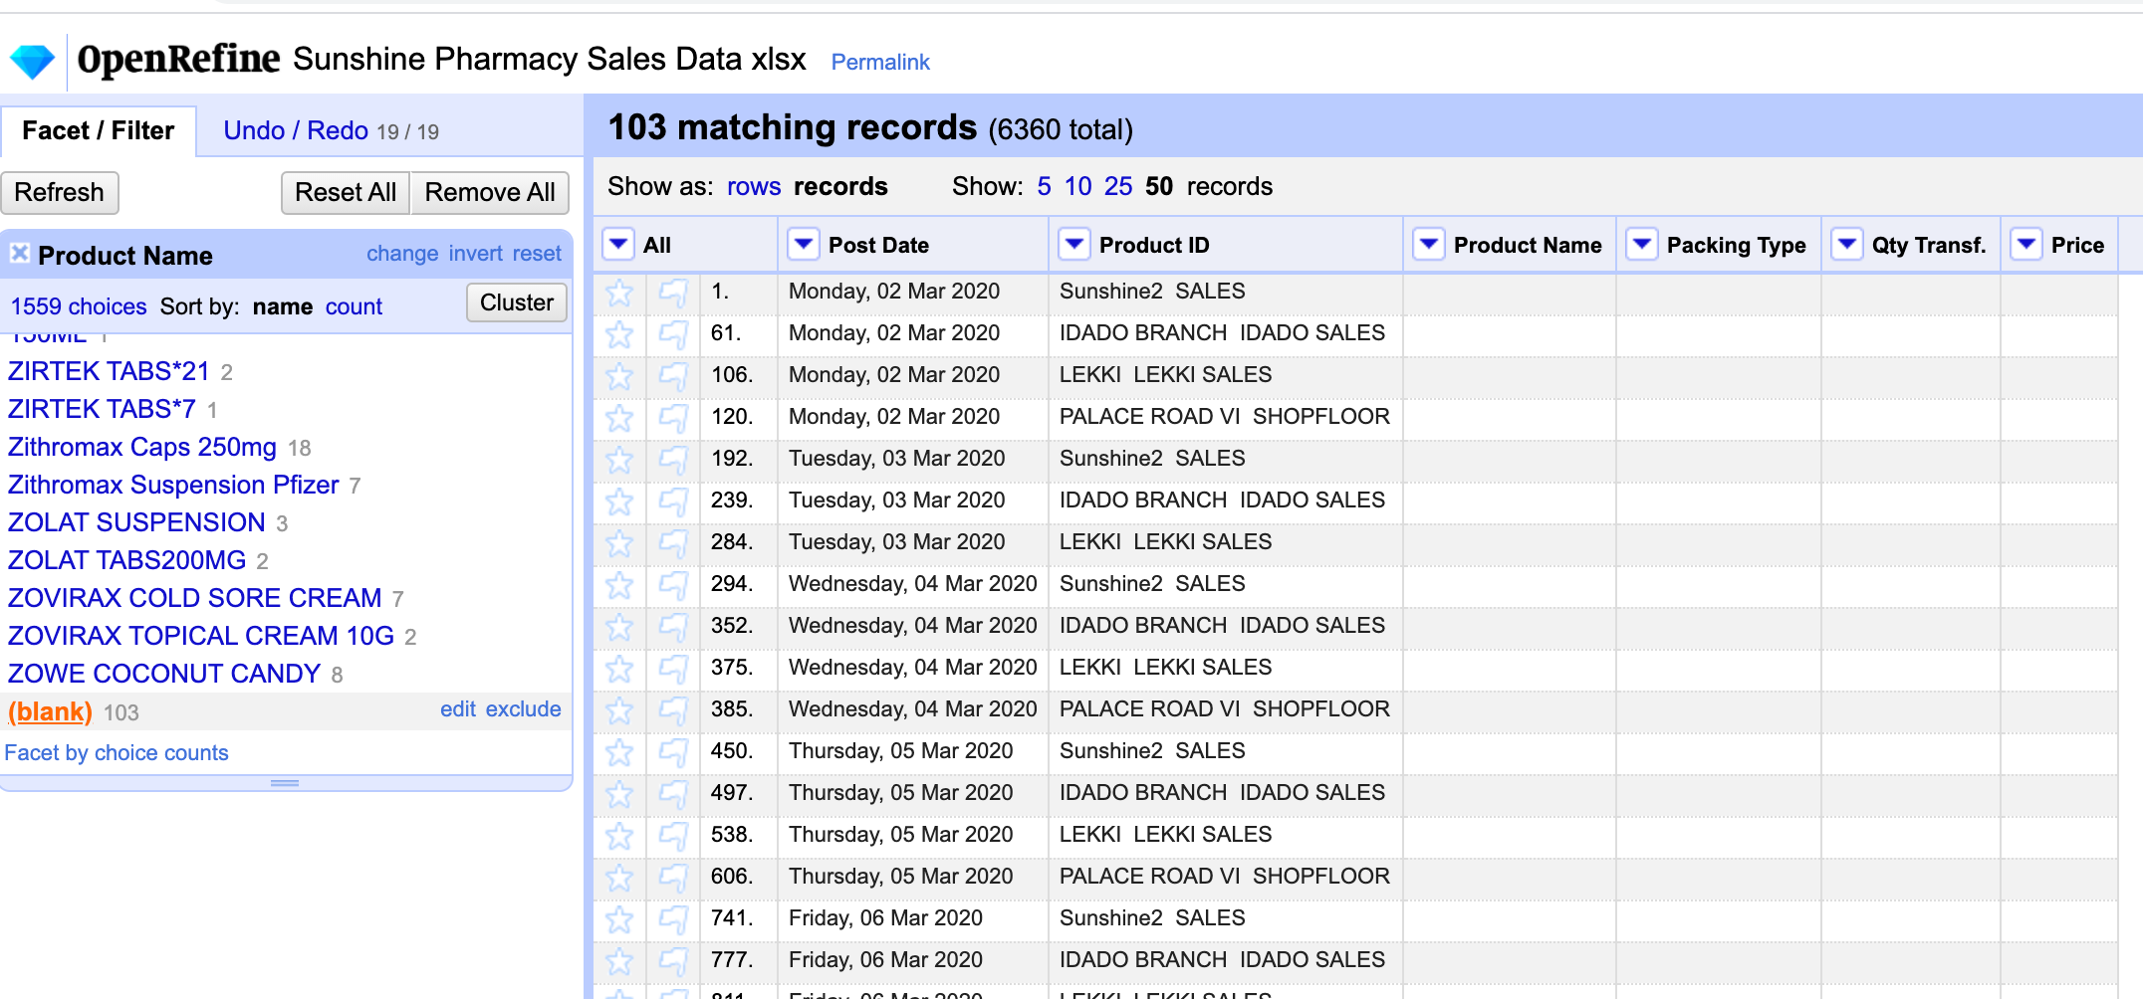Viewport: 2143px width, 999px height.
Task: Star record 1
Action: 619,293
